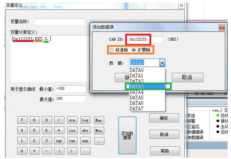Choose DATA7 from the dropdown list
The height and width of the screenshot is (159, 231).
147,109
